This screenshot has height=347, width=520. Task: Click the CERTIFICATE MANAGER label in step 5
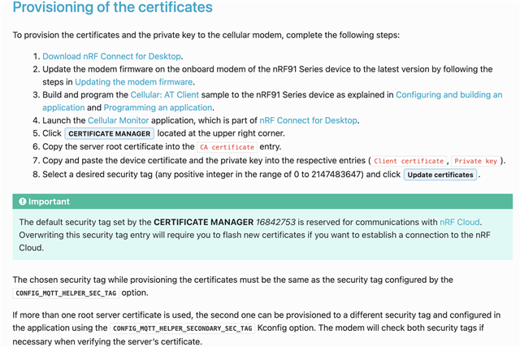pos(109,134)
